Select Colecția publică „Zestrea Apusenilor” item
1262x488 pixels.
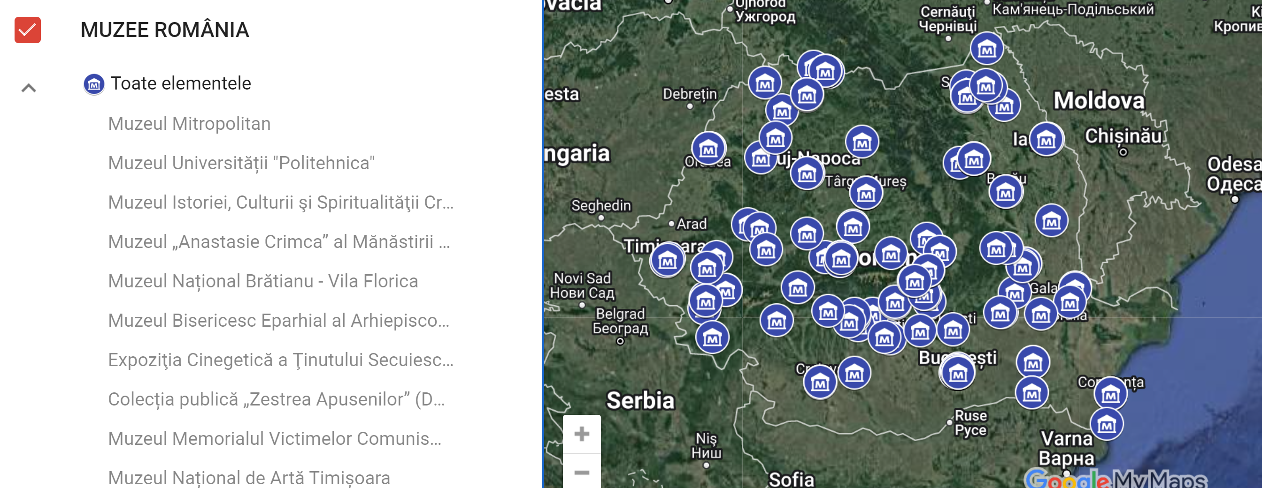[x=277, y=399]
